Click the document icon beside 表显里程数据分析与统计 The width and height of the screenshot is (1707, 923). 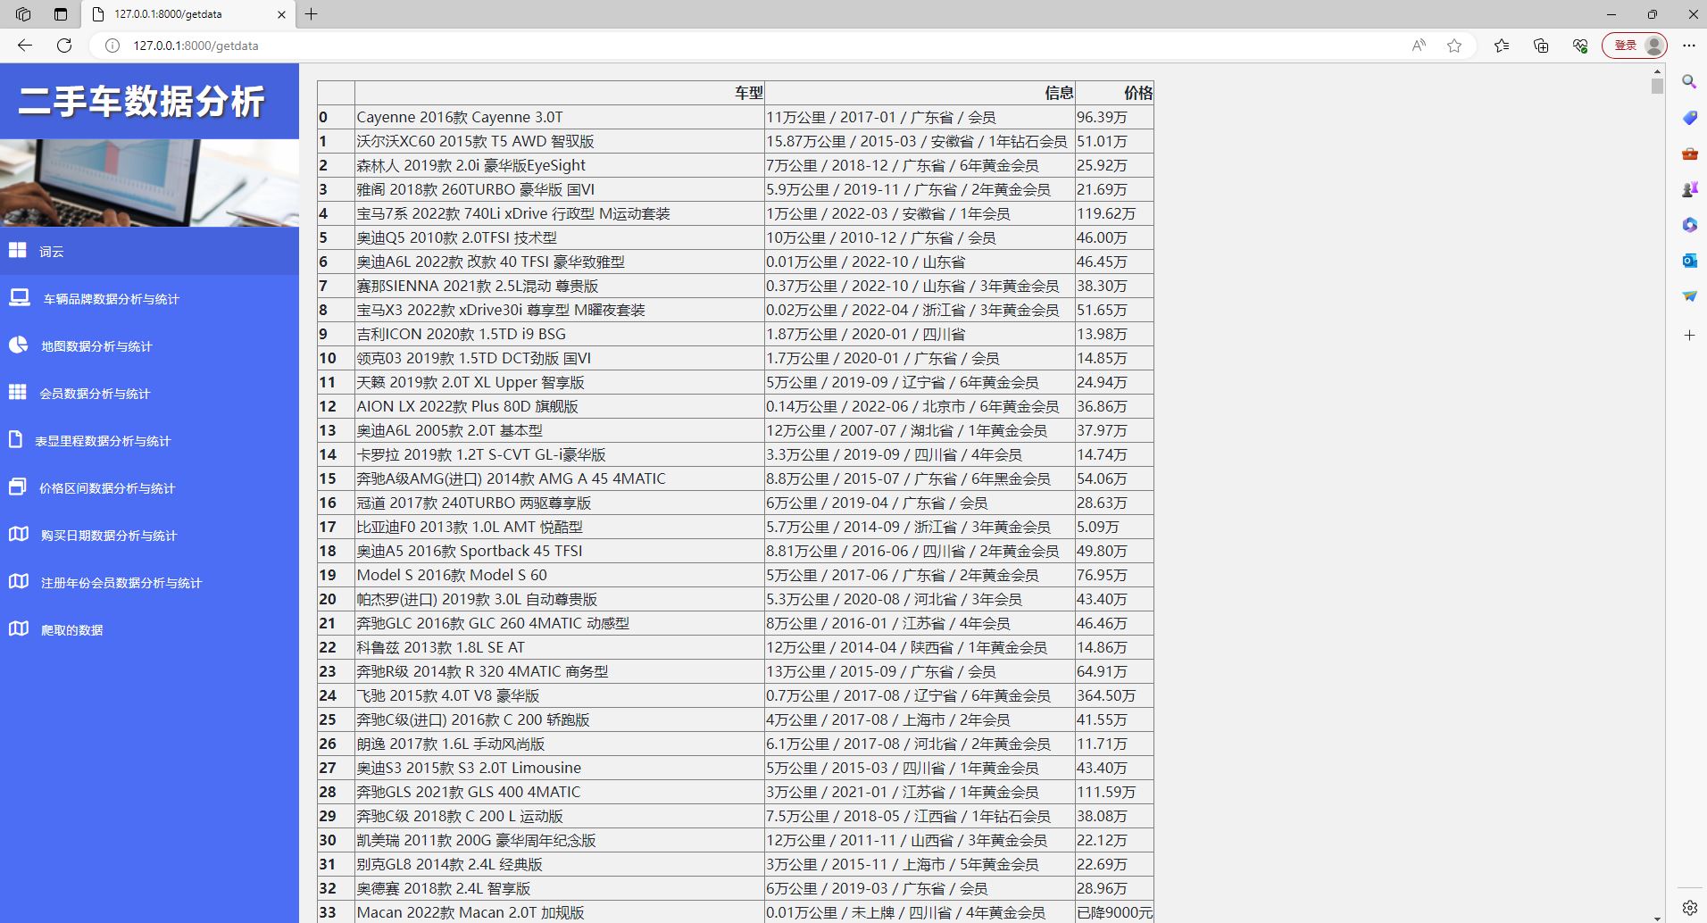(15, 439)
